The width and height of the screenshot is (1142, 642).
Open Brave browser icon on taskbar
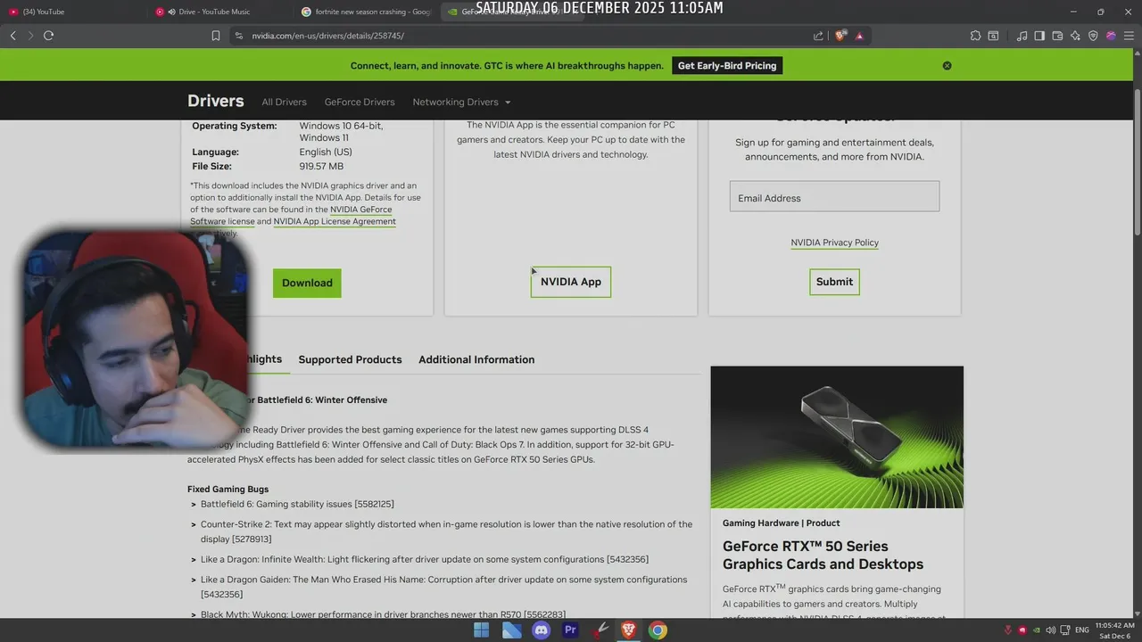click(x=628, y=630)
